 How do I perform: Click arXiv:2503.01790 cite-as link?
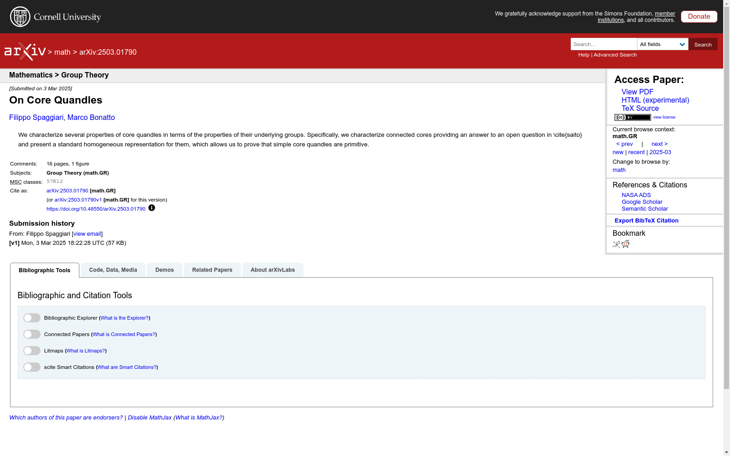(x=68, y=191)
